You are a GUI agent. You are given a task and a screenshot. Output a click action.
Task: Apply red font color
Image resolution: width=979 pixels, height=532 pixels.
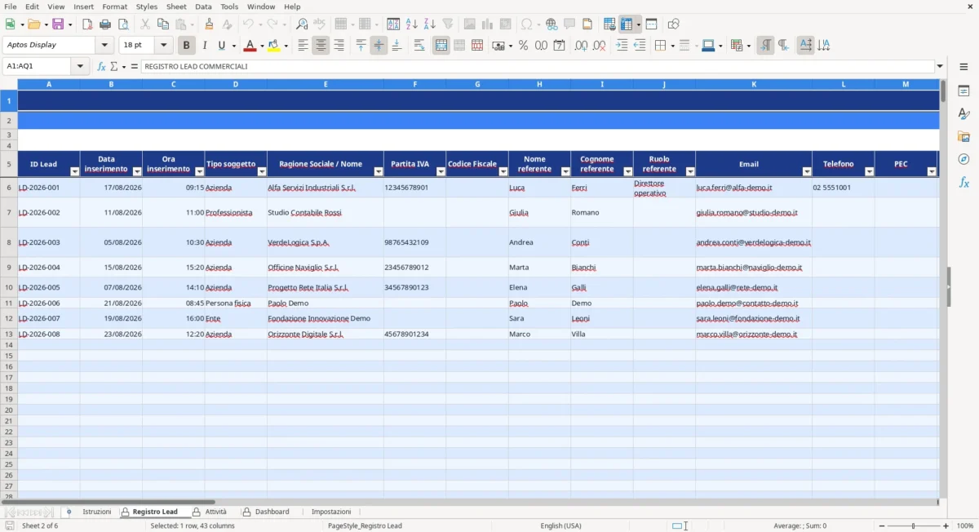pyautogui.click(x=250, y=46)
